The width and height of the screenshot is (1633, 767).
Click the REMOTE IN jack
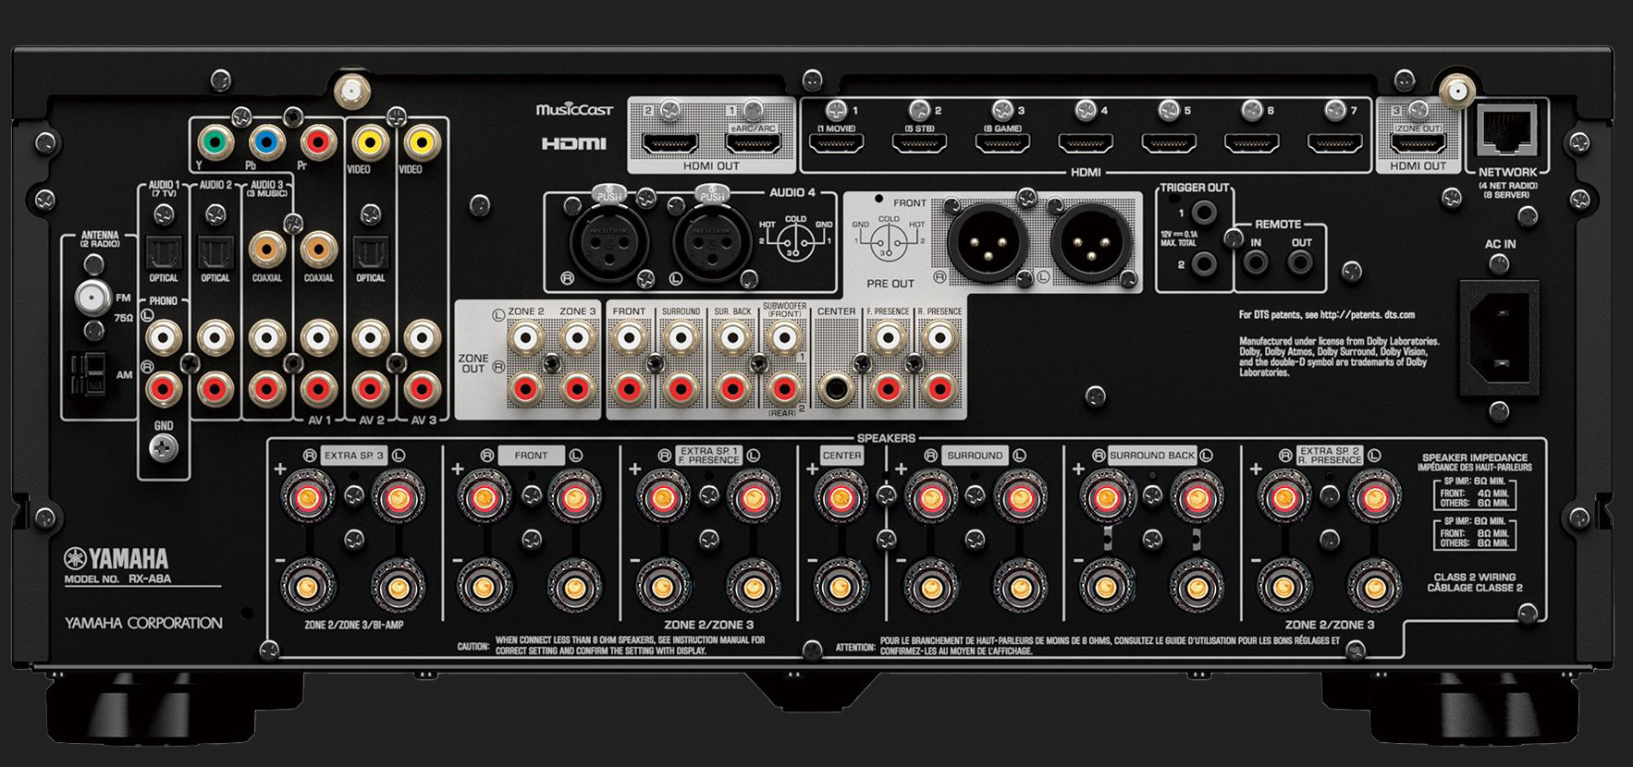[x=1256, y=263]
